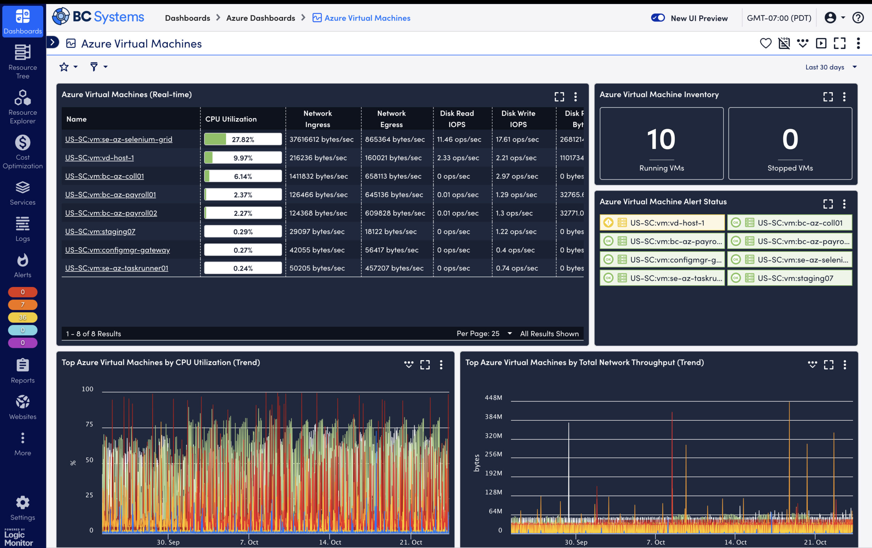Screen dimensions: 872x548
Task: Open Reports from the sidebar
Action: (22, 371)
